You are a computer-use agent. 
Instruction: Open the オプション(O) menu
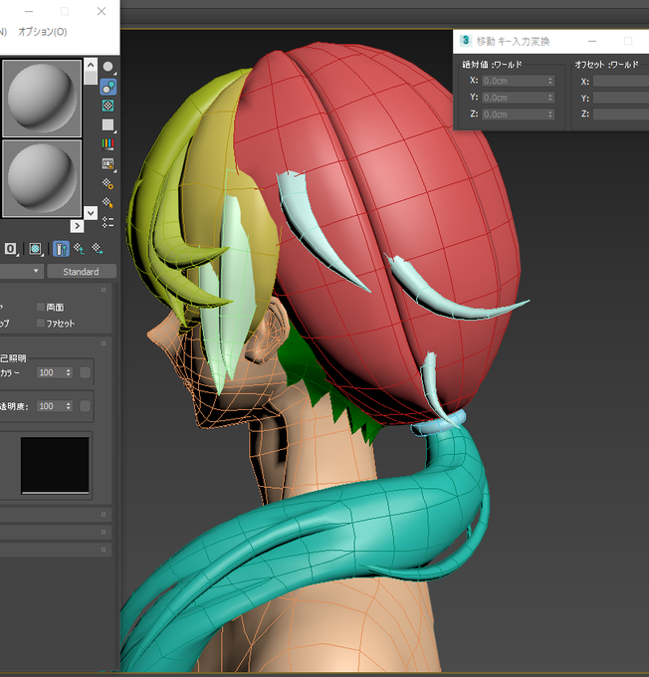pyautogui.click(x=43, y=32)
